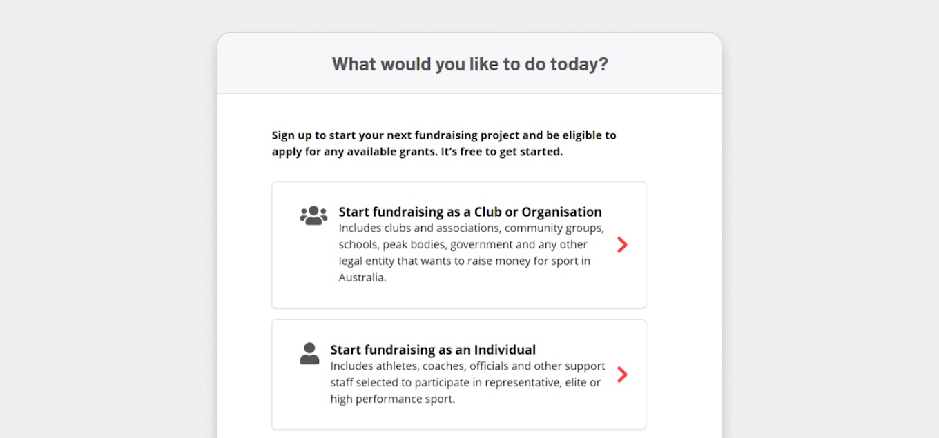
Task: Click 'staff selected to participate' text line
Action: pyautogui.click(x=465, y=382)
